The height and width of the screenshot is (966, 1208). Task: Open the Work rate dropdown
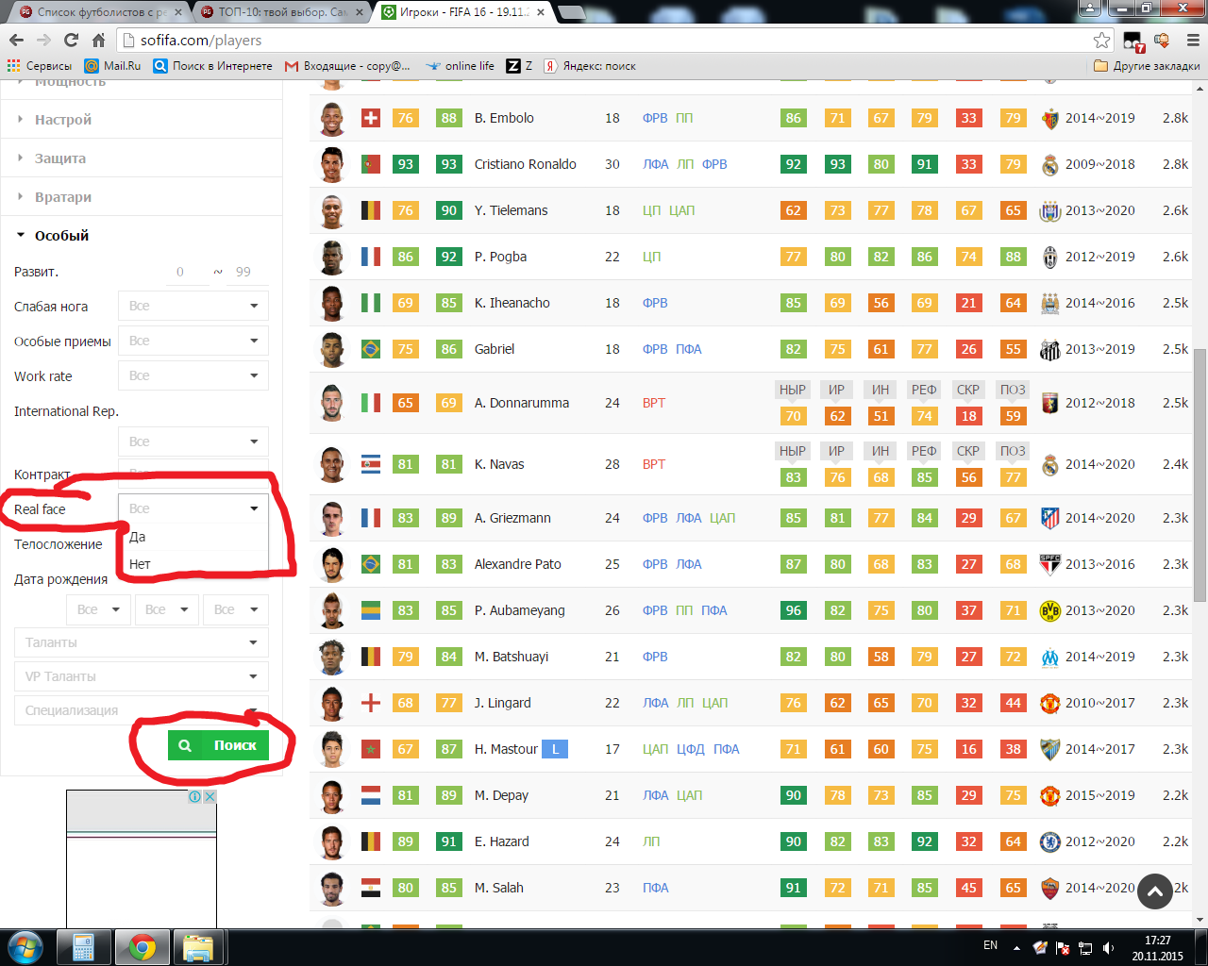(x=193, y=375)
